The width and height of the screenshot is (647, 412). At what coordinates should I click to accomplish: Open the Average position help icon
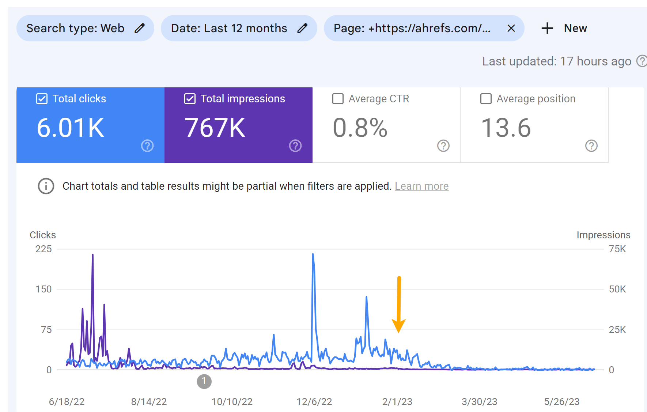pos(591,146)
